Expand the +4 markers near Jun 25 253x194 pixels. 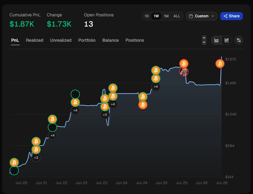click(156, 86)
